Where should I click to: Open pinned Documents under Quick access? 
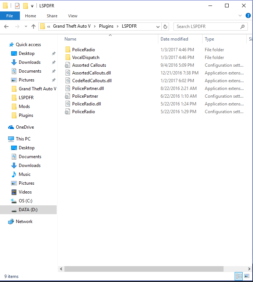[30, 71]
